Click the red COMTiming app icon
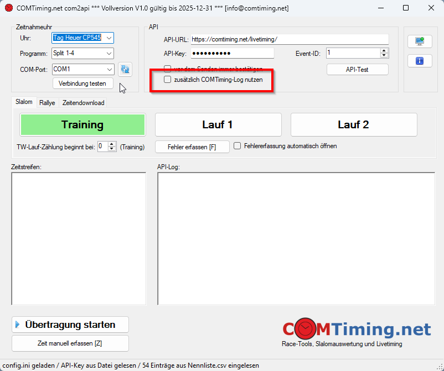Viewport: 444px width, 371px height. coord(9,8)
